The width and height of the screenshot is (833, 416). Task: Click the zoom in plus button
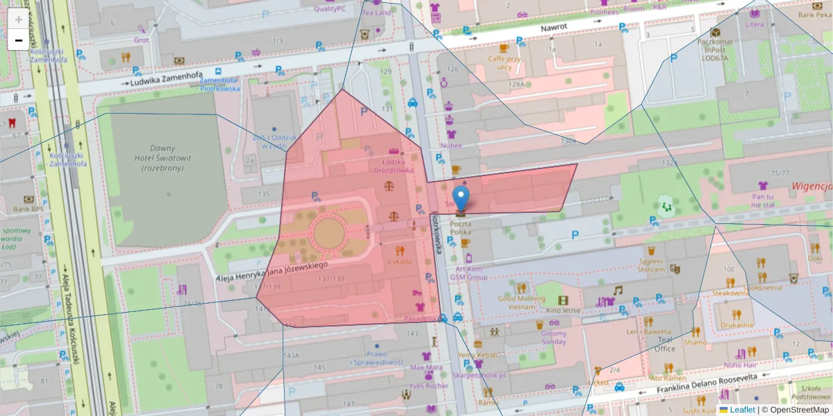pos(18,17)
